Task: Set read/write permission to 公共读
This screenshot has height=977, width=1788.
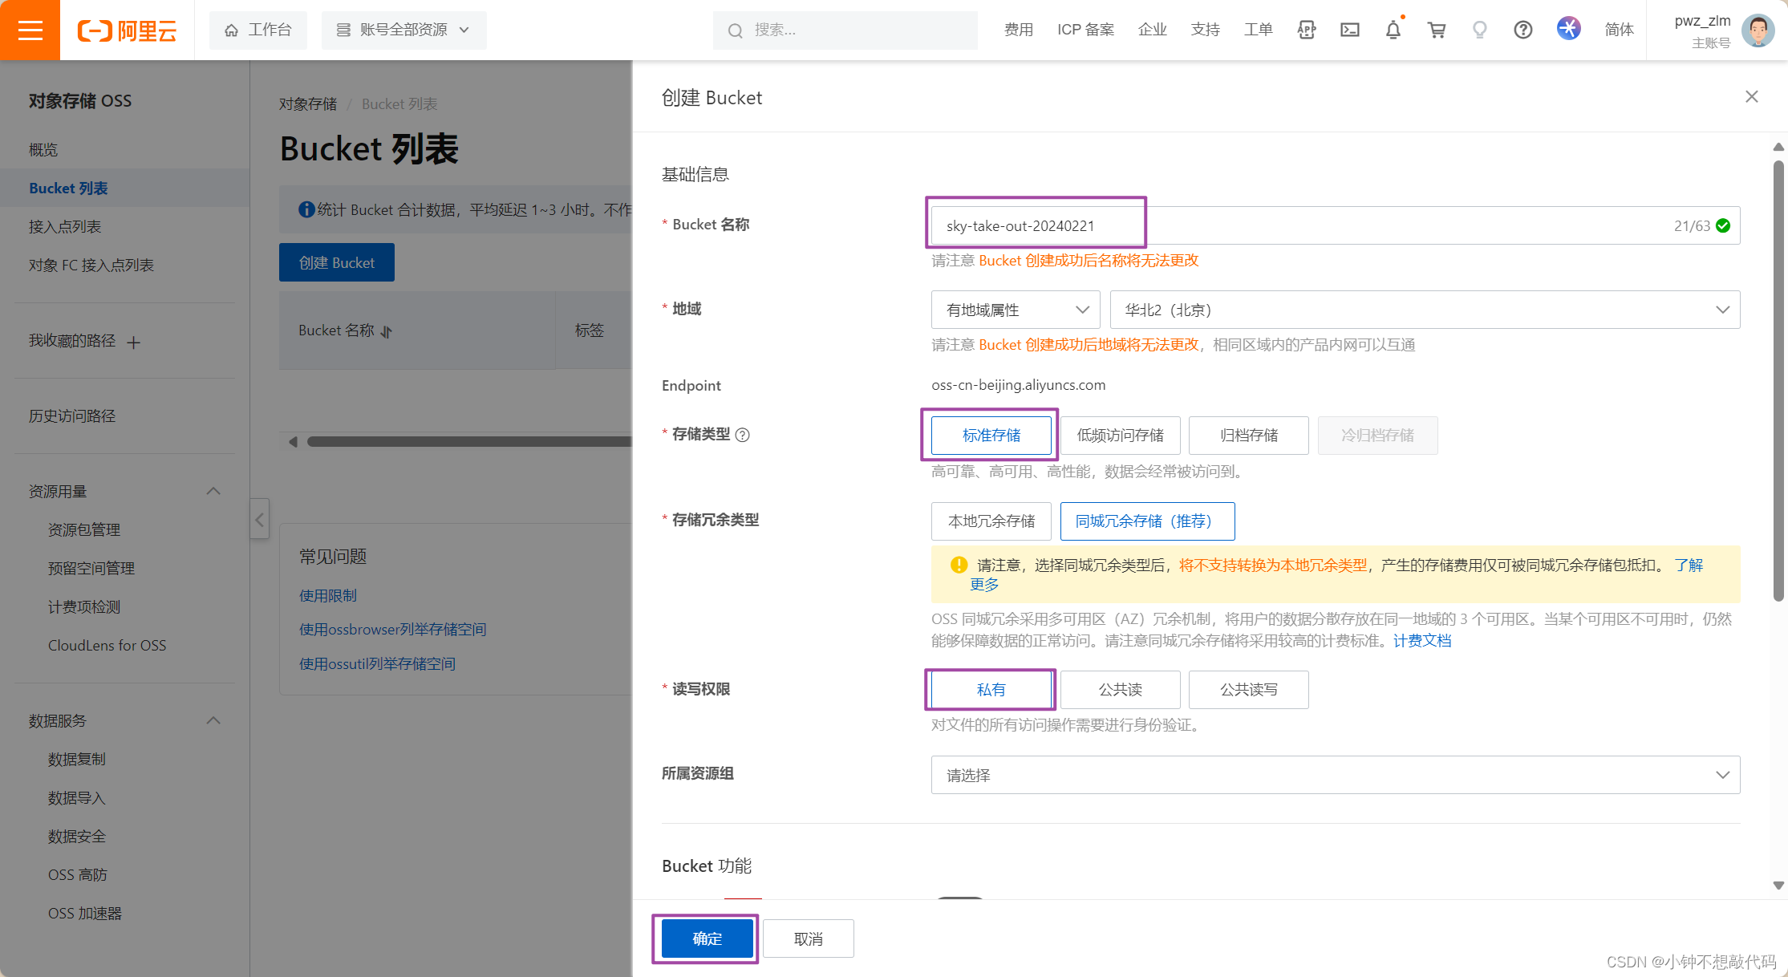Action: pyautogui.click(x=1120, y=689)
